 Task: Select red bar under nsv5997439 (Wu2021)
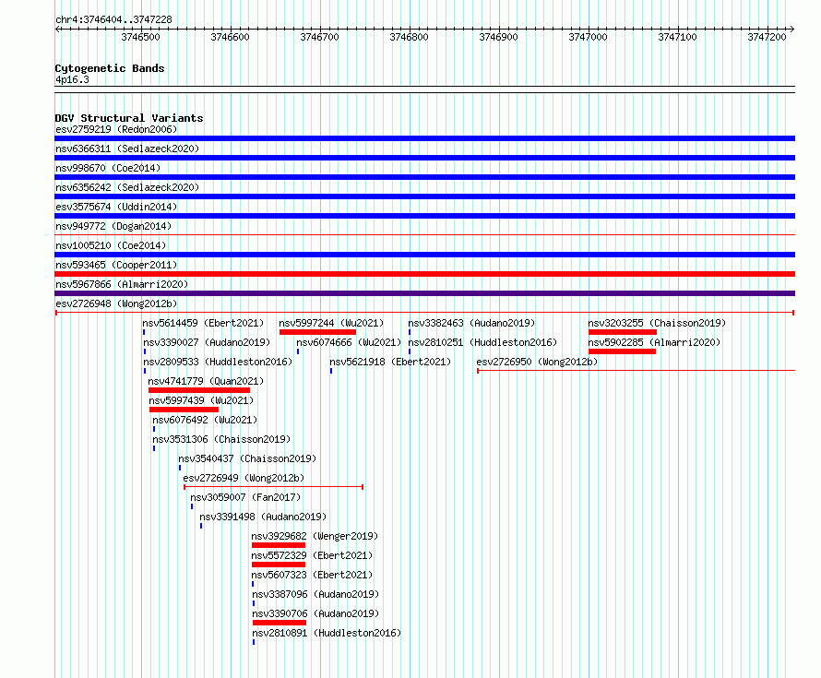click(184, 410)
